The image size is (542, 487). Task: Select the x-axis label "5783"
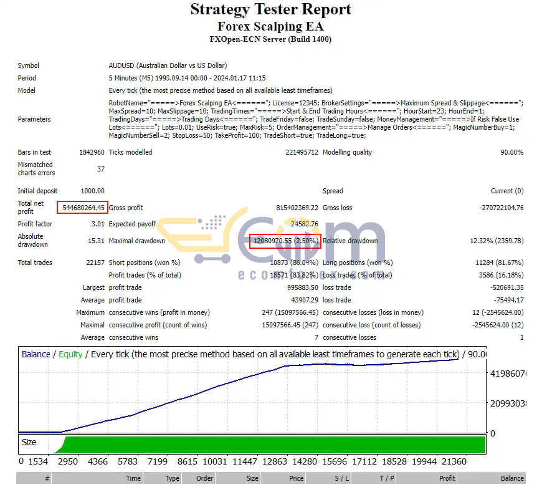point(128,461)
